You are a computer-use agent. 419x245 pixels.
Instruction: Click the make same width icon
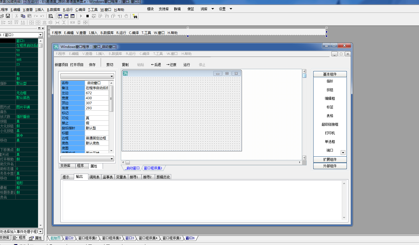point(72,22)
